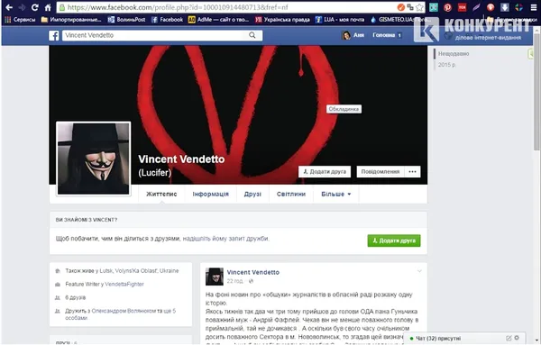Viewport: 541px width, 345px height.
Task: Click the ще 5 особами mutual friends link
Action: (121, 314)
